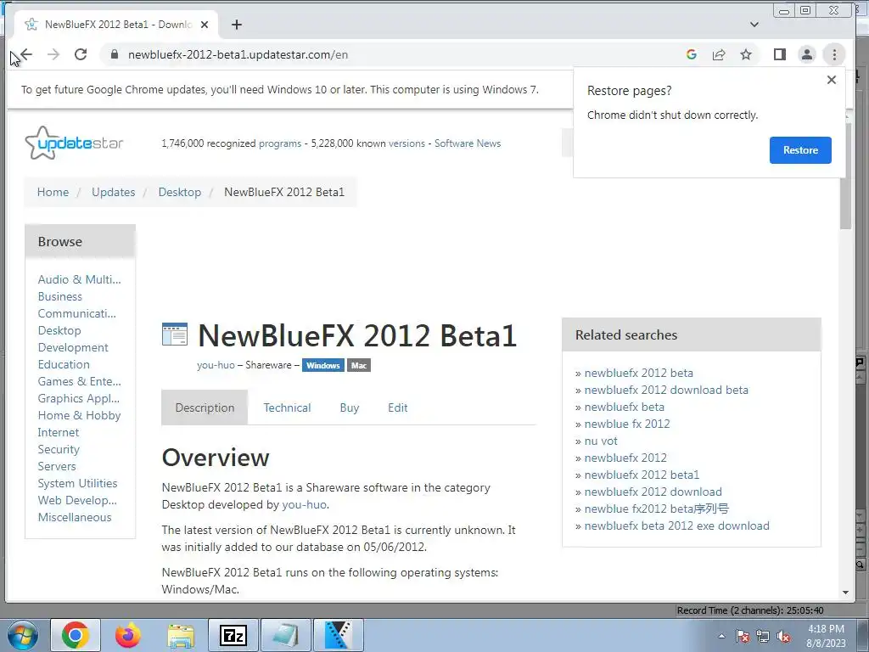
Task: Reload the current page
Action: (x=81, y=54)
